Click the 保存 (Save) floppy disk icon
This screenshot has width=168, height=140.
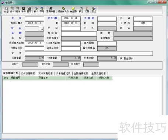pos(24,10)
